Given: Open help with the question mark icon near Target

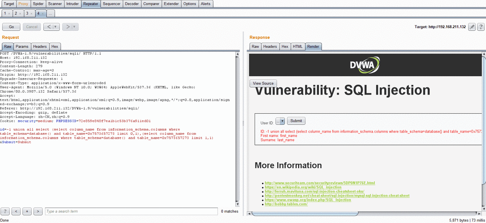Looking at the screenshot, I should (x=481, y=27).
